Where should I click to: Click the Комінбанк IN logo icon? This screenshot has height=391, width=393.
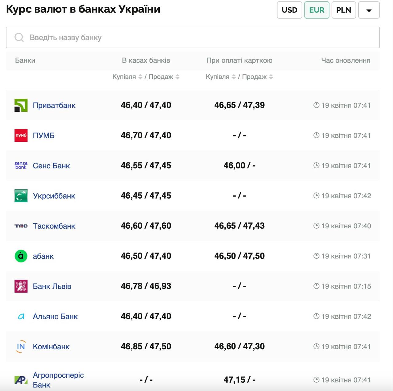[21, 346]
